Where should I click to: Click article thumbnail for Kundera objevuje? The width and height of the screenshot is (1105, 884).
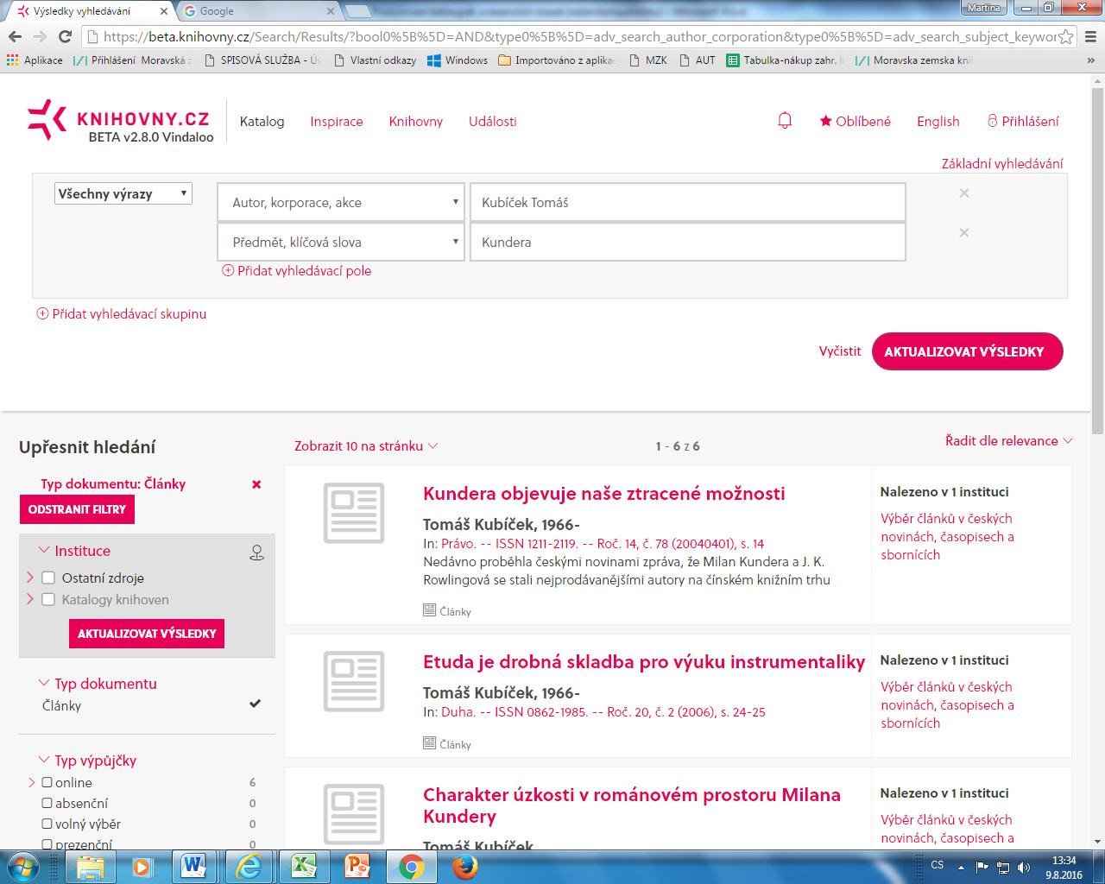(x=354, y=513)
